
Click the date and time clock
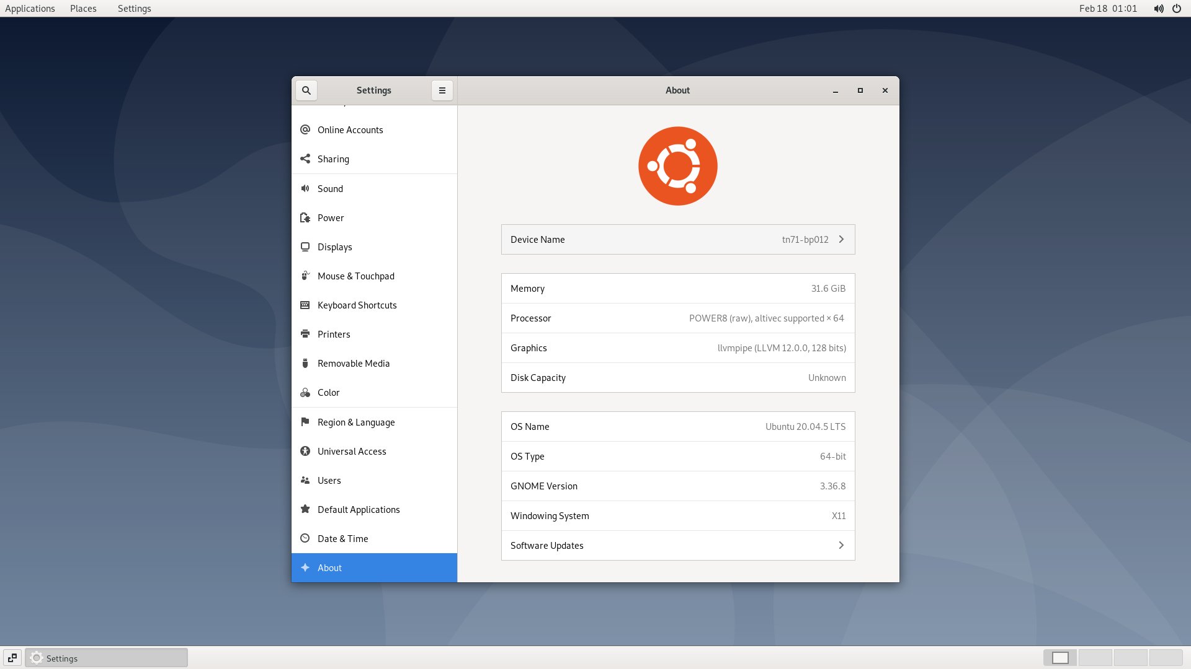pyautogui.click(x=1108, y=9)
